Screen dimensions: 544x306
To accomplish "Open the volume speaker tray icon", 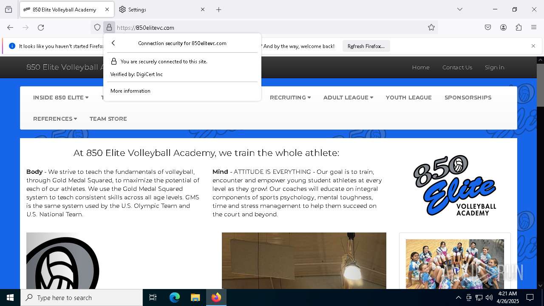I will [489, 297].
